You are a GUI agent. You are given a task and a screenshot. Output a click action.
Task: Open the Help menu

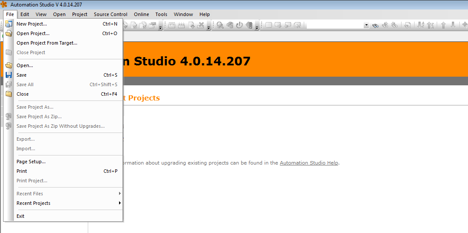pyautogui.click(x=205, y=14)
